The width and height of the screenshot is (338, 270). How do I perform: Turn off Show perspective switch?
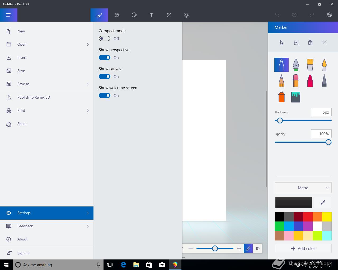click(x=105, y=57)
